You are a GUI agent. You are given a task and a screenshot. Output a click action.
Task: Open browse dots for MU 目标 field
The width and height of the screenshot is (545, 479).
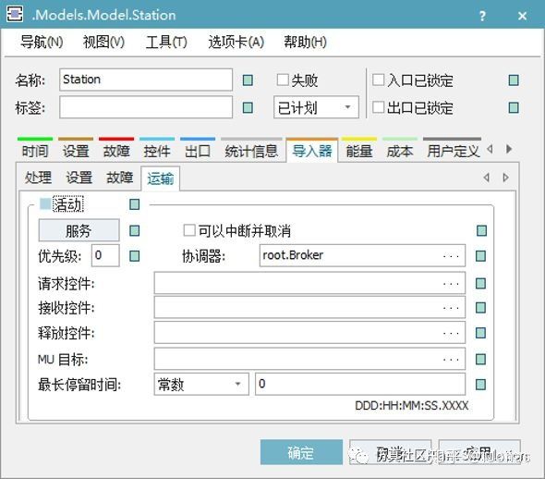point(451,360)
